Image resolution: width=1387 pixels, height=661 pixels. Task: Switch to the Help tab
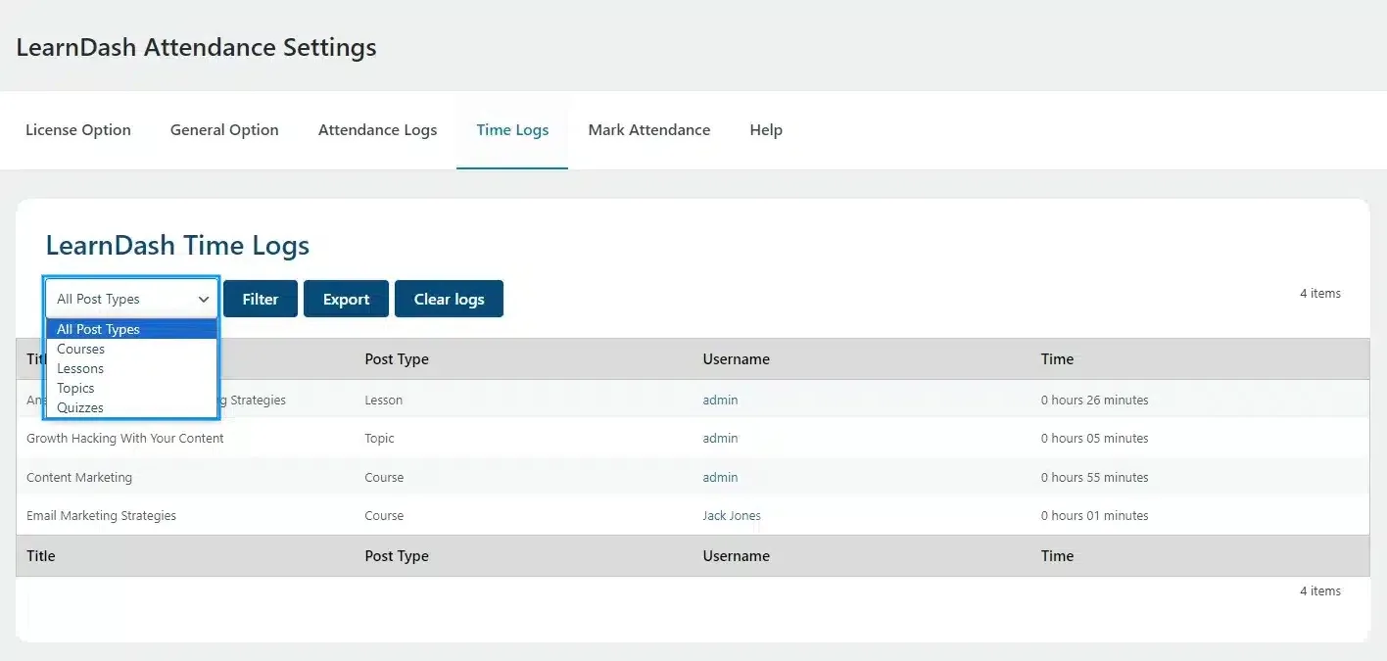(x=766, y=129)
